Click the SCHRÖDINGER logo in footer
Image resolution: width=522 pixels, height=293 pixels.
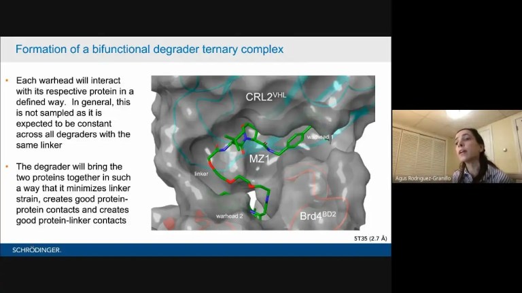[37, 250]
